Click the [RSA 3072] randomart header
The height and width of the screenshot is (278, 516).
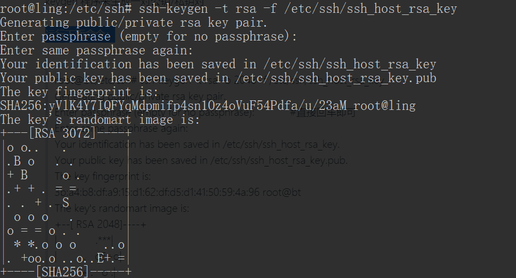click(x=62, y=133)
